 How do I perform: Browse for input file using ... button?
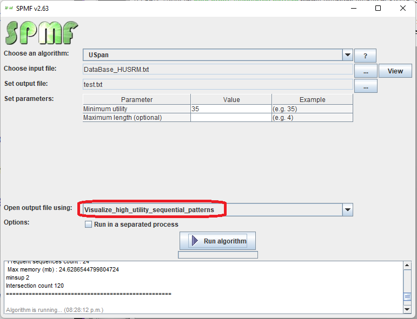366,71
